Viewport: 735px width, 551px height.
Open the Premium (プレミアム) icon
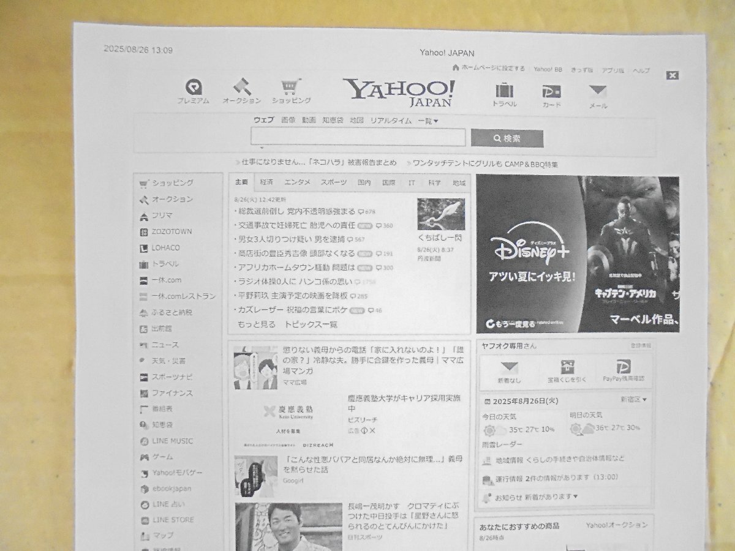click(x=194, y=87)
